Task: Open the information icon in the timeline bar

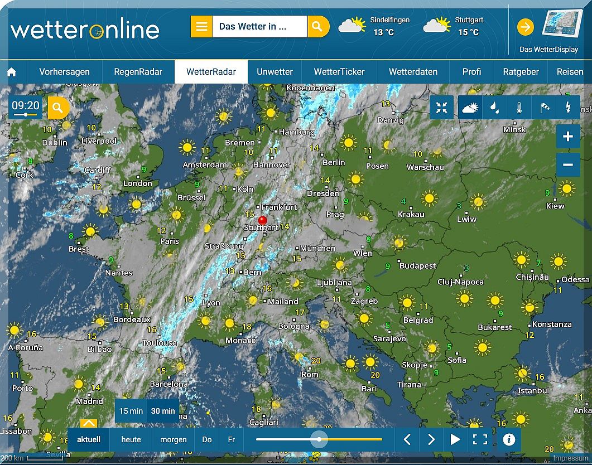Action: (508, 439)
